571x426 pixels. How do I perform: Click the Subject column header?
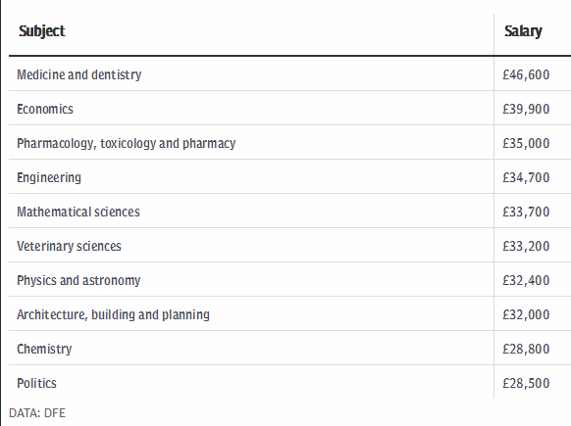coord(42,31)
